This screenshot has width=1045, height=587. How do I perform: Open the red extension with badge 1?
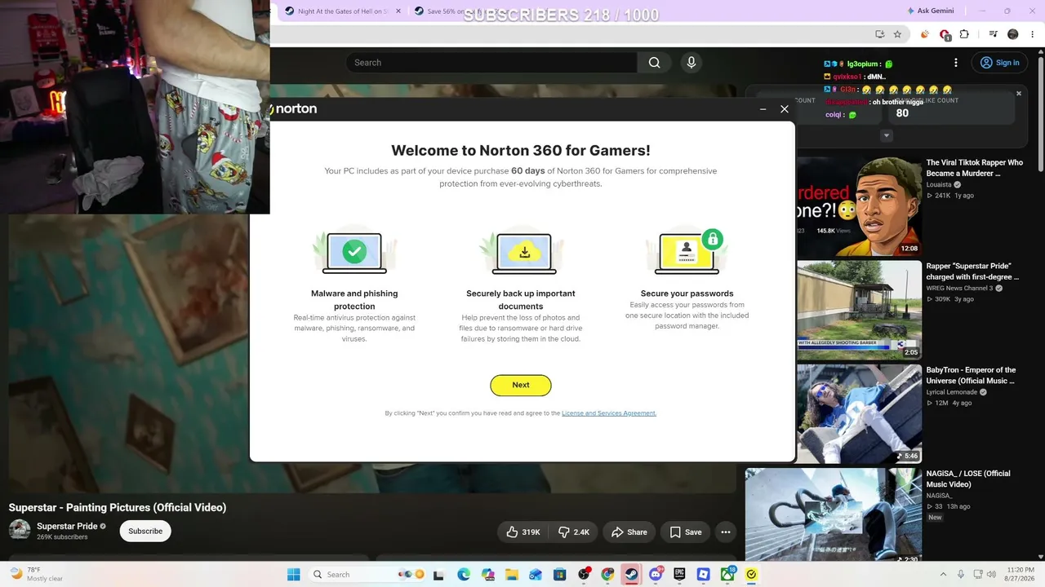[945, 34]
